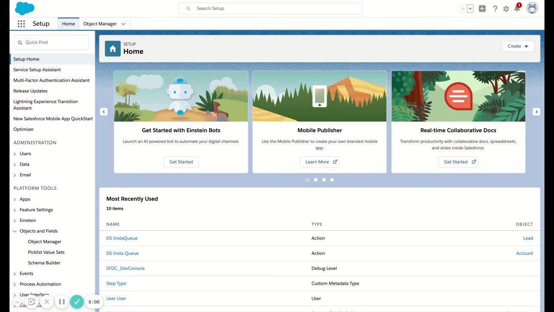
Task: Open DS InstaQueue link
Action: tap(122, 238)
